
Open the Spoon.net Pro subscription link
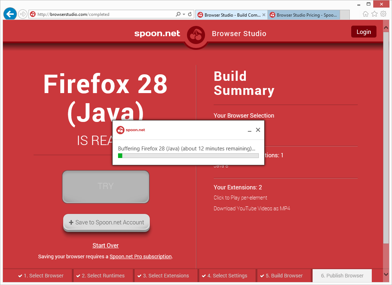[140, 256]
